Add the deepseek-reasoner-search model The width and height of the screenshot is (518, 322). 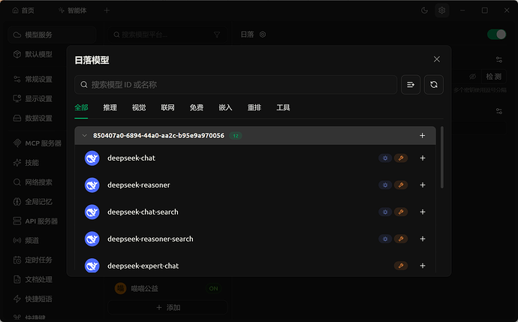pos(423,239)
